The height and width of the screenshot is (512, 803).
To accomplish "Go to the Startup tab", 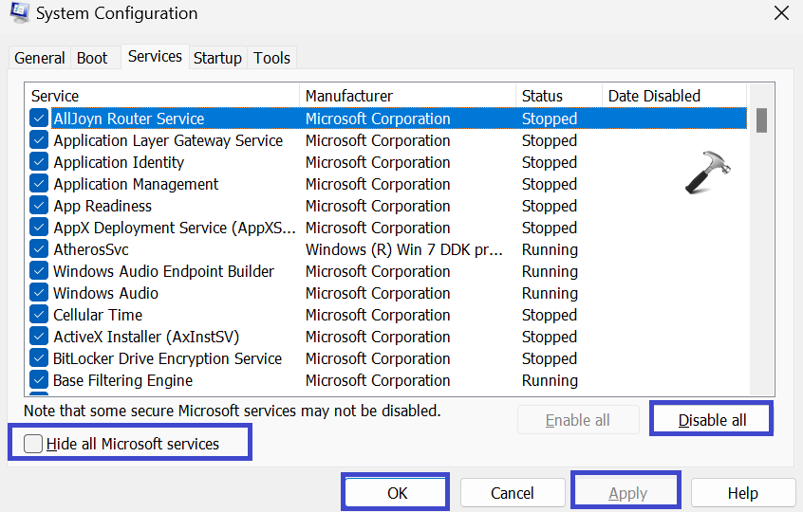I will (x=217, y=58).
